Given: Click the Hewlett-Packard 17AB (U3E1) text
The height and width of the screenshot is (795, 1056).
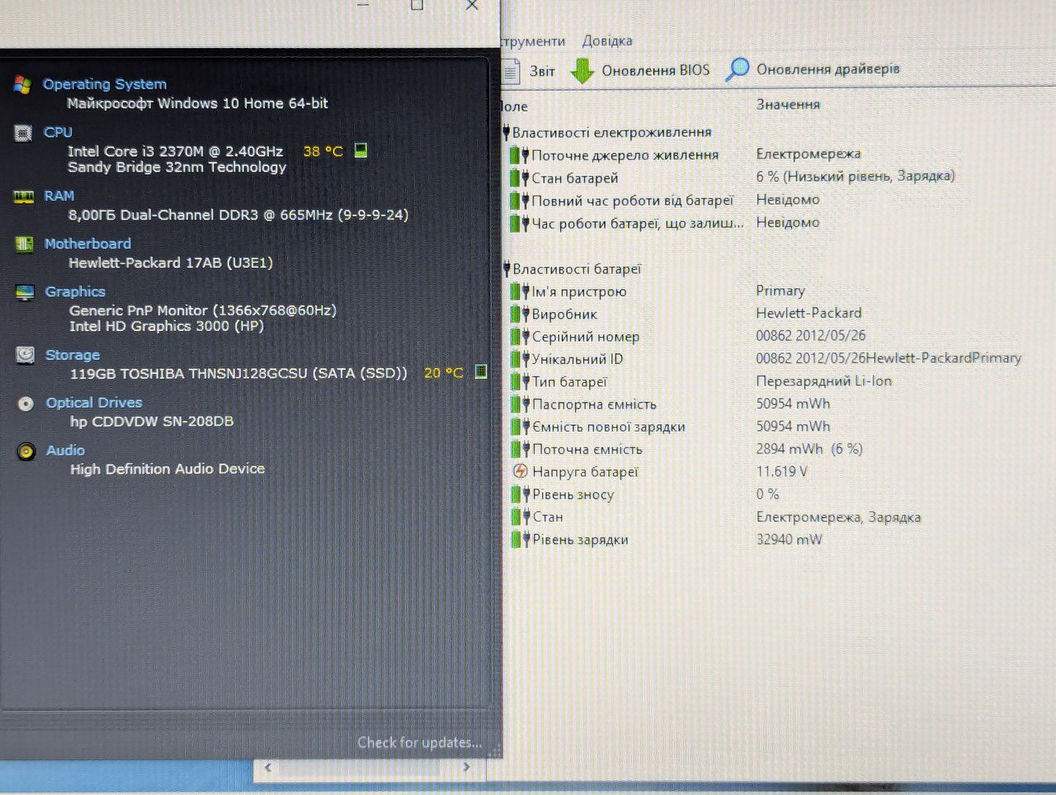Looking at the screenshot, I should (171, 263).
